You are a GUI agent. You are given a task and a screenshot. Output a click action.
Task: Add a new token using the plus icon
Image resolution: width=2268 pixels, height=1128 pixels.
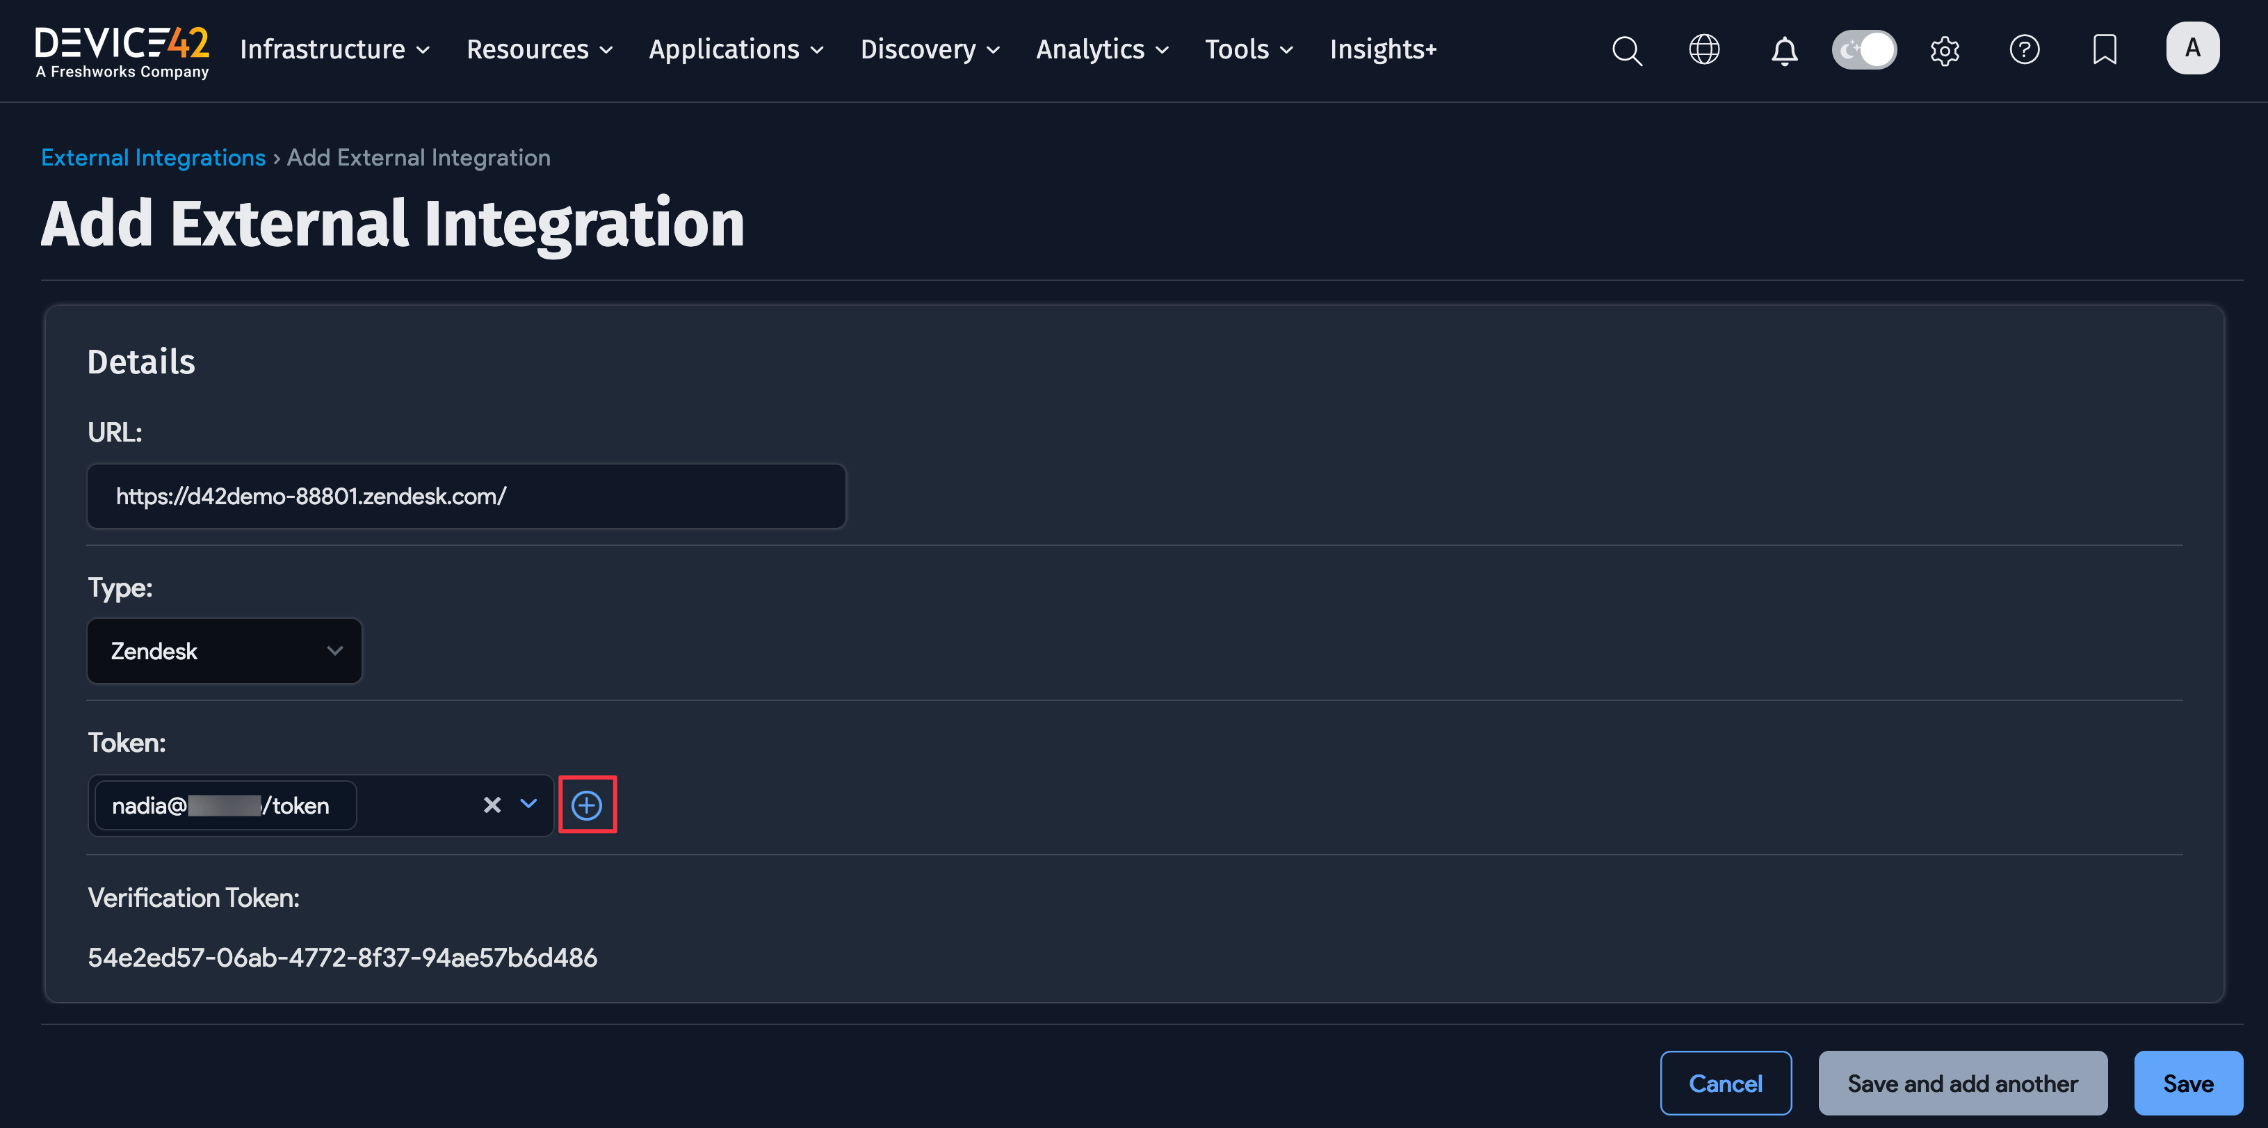click(588, 804)
